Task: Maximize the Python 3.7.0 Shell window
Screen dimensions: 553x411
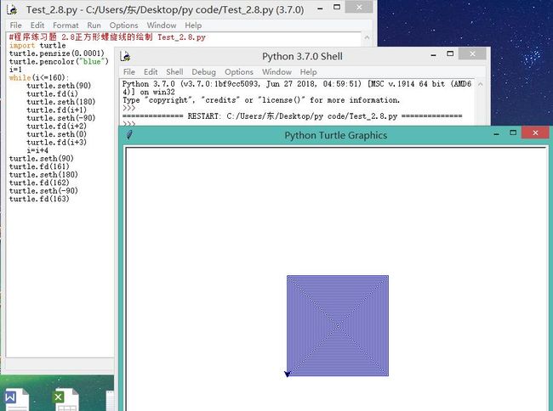Action: [450, 53]
